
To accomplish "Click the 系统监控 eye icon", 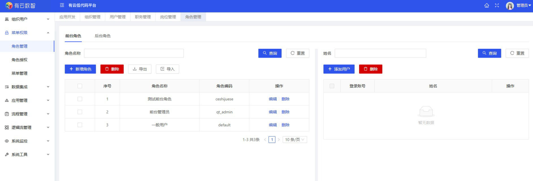I will tap(7, 141).
